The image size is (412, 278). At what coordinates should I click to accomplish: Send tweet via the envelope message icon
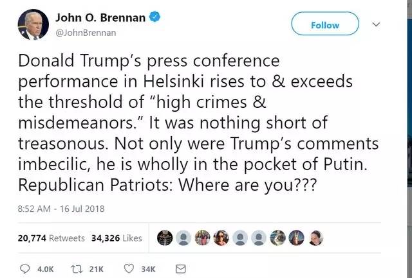tap(180, 268)
